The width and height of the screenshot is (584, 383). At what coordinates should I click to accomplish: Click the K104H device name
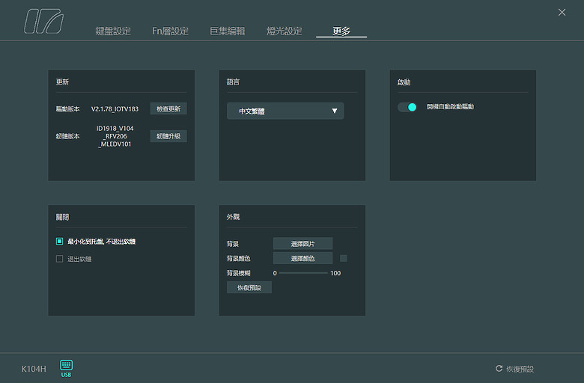[x=34, y=369]
